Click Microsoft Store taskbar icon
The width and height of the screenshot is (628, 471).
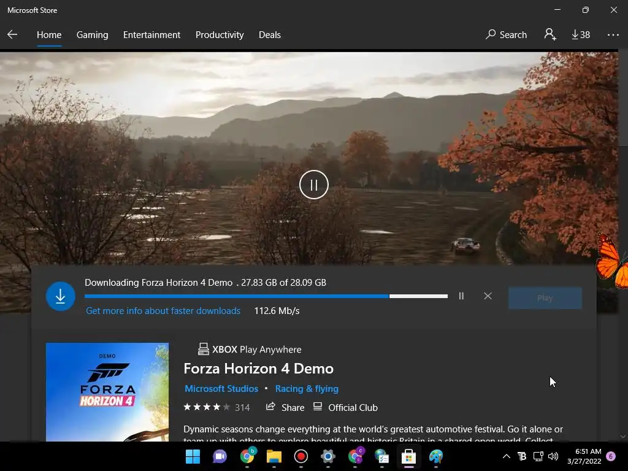[408, 456]
